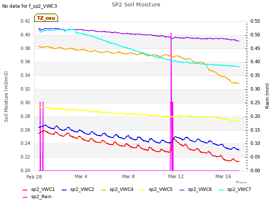Click the 0.36 left axis tick label
This screenshot has width=273, height=205.
pos(26,62)
